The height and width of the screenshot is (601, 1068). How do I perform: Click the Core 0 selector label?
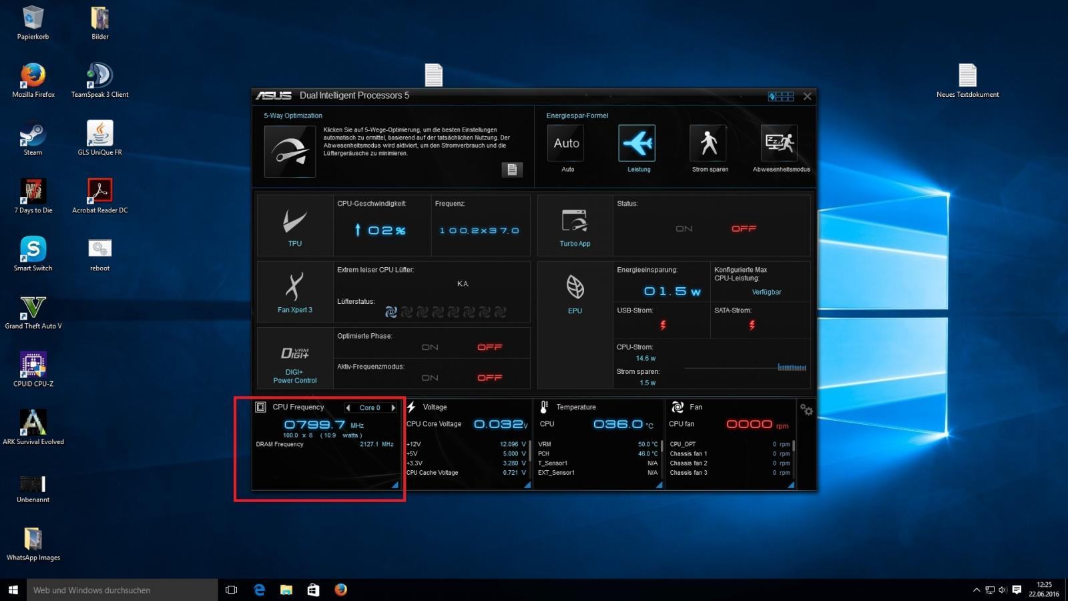[x=370, y=407]
